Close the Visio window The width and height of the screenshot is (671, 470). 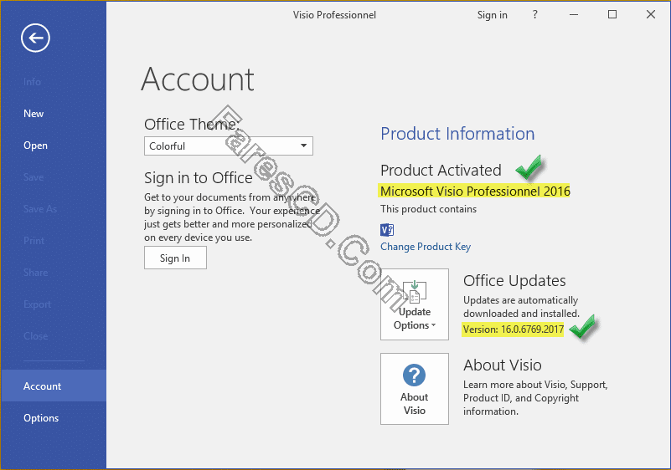pos(650,14)
